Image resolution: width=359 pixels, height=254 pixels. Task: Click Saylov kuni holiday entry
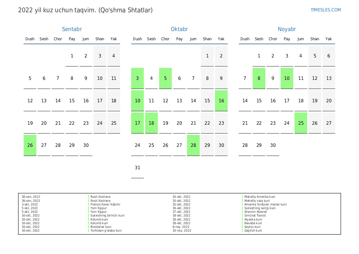[252, 227]
